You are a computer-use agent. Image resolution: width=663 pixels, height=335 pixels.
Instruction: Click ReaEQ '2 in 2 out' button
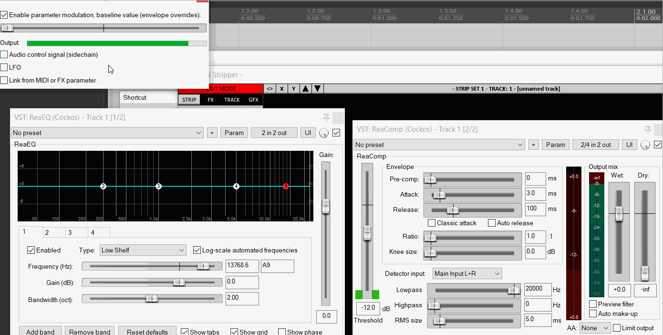(274, 133)
